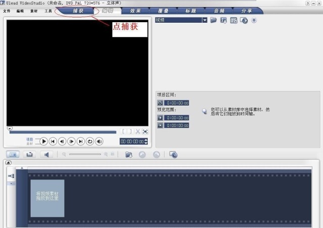The width and height of the screenshot is (323, 228).
Task: Select 项目 (Project) play mode
Action: point(29,139)
